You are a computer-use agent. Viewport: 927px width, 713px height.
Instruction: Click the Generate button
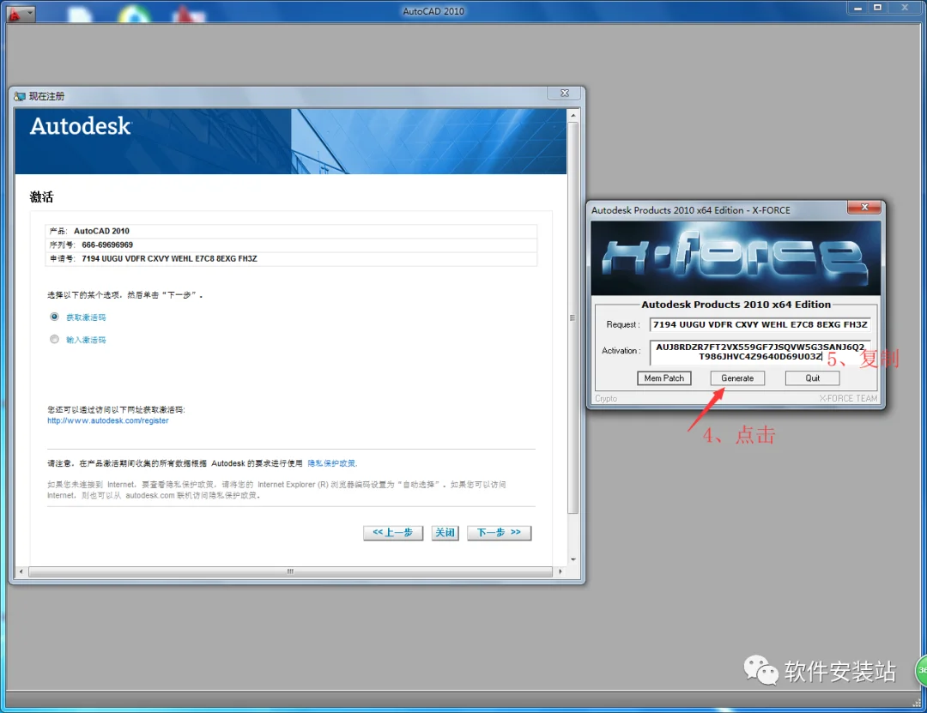(737, 378)
